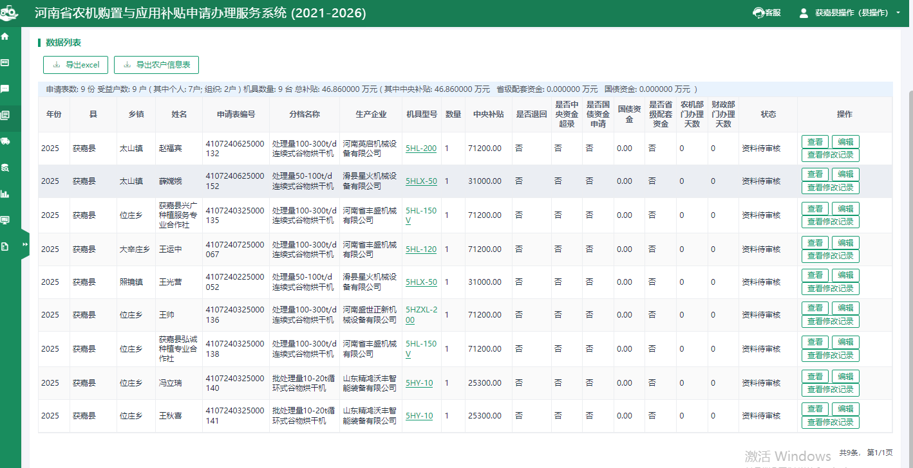
Task: Click the vertical page scrollbar
Action: tap(908, 257)
